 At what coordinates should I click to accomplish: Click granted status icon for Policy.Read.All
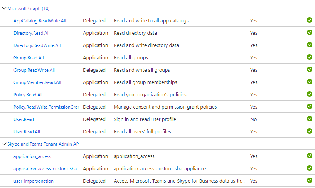point(310,94)
